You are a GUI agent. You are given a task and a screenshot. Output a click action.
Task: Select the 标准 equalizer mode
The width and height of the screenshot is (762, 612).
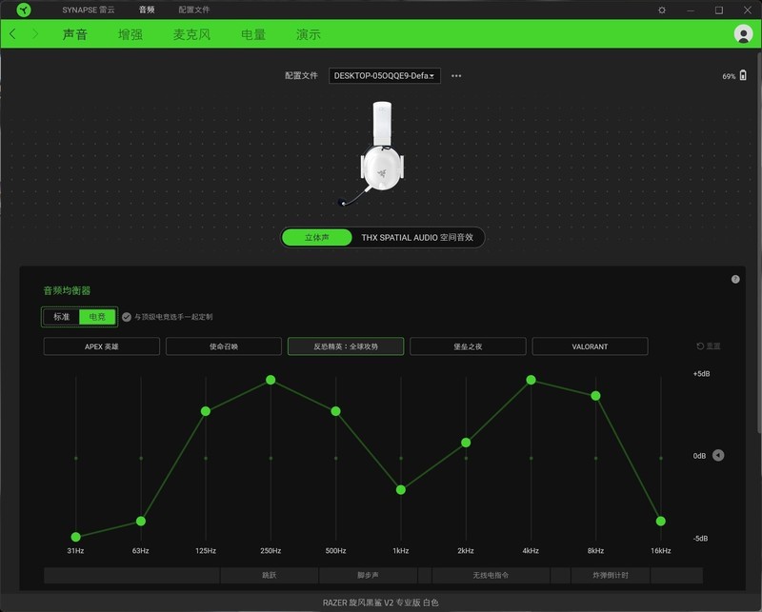62,316
